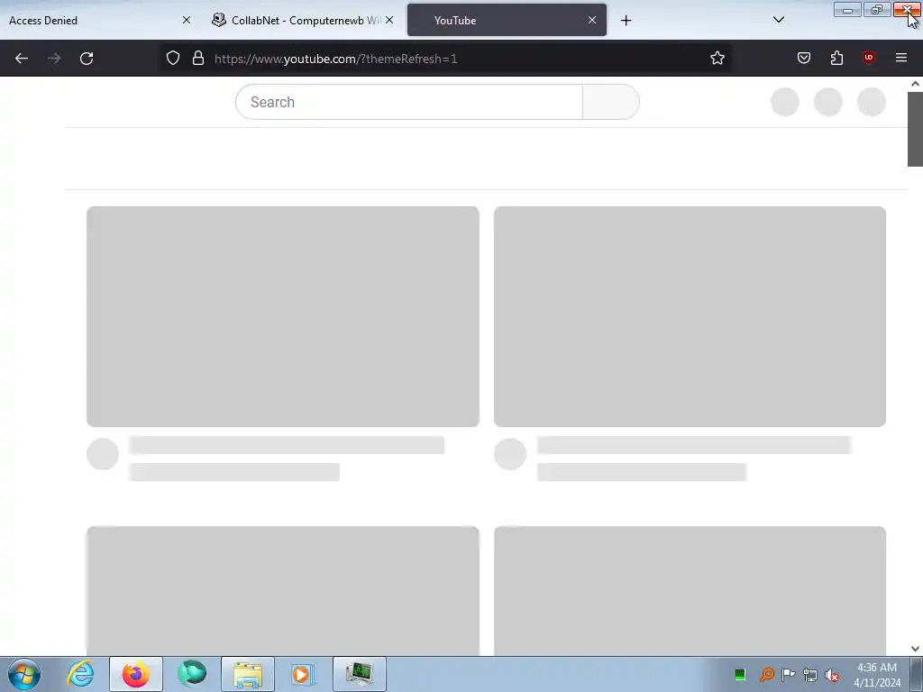This screenshot has width=923, height=692.
Task: Select the YouTube tab
Action: tap(507, 20)
